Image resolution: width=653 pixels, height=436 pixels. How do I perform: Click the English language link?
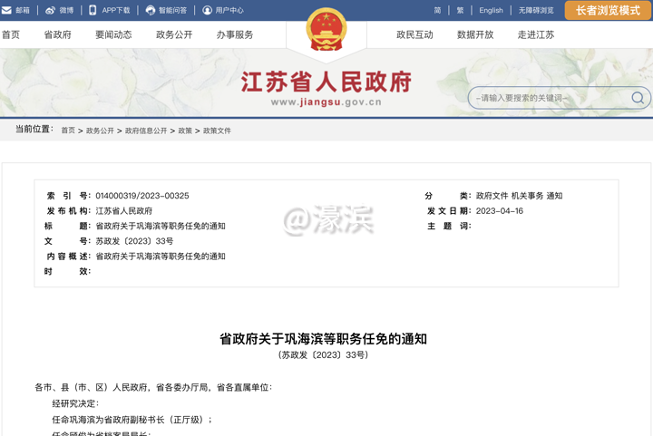[x=491, y=10]
